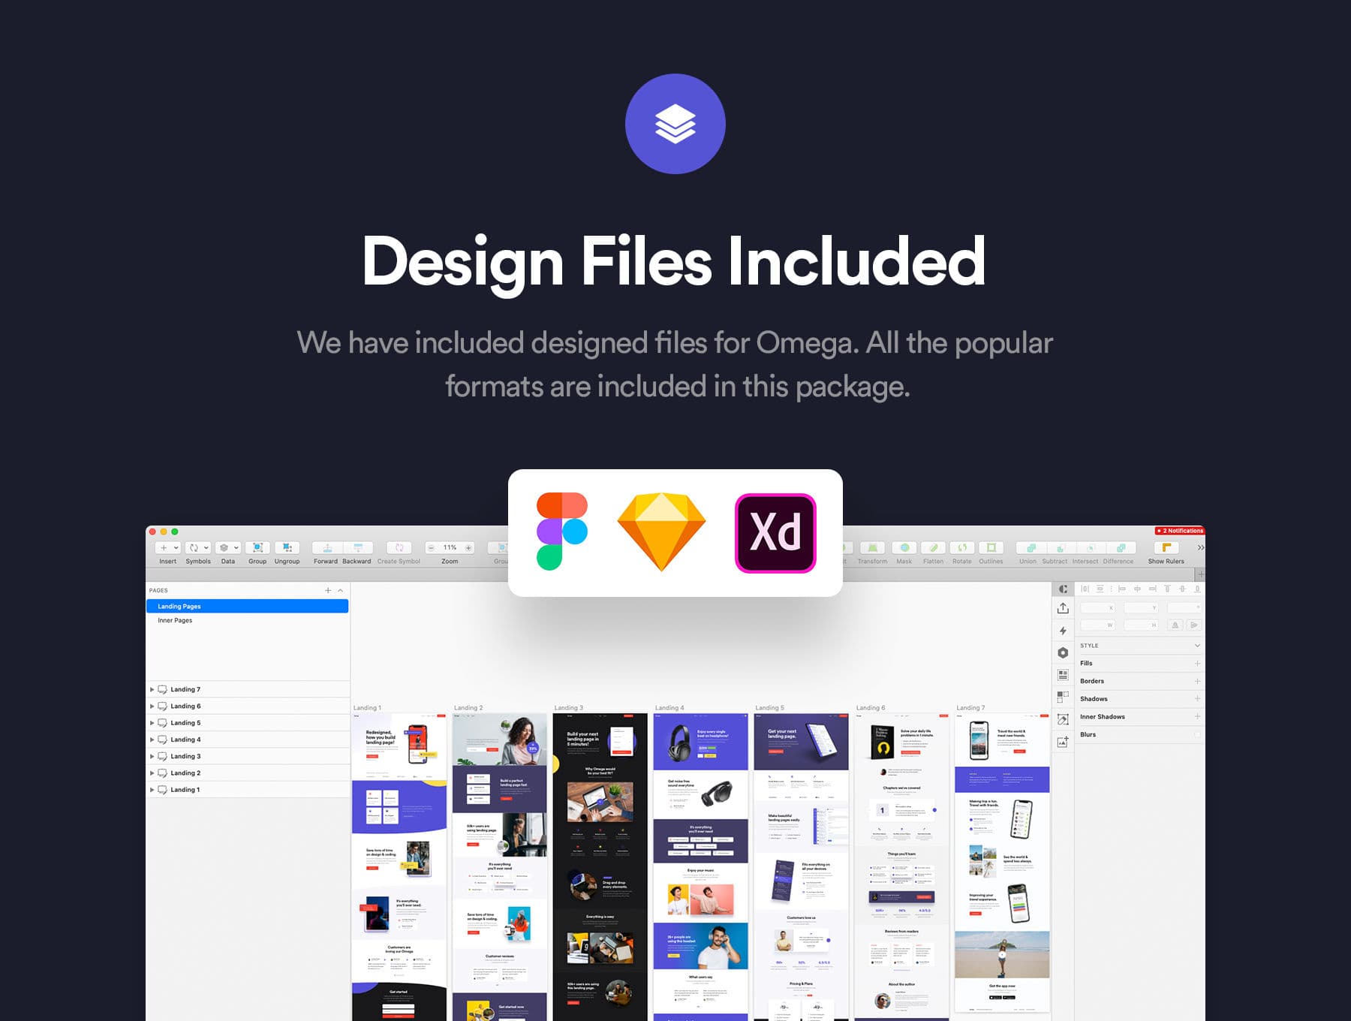Zoom out with the minus button

click(431, 548)
